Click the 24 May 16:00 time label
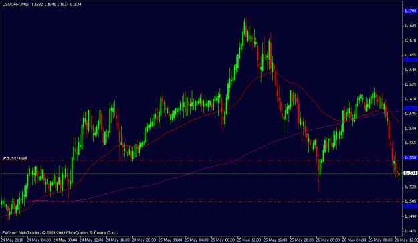Viewport: 418px width, 243px height. tap(118, 240)
